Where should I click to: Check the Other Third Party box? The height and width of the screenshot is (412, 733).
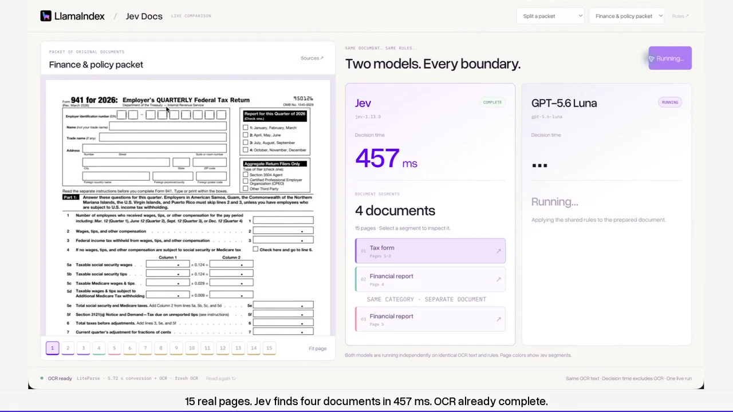point(246,188)
